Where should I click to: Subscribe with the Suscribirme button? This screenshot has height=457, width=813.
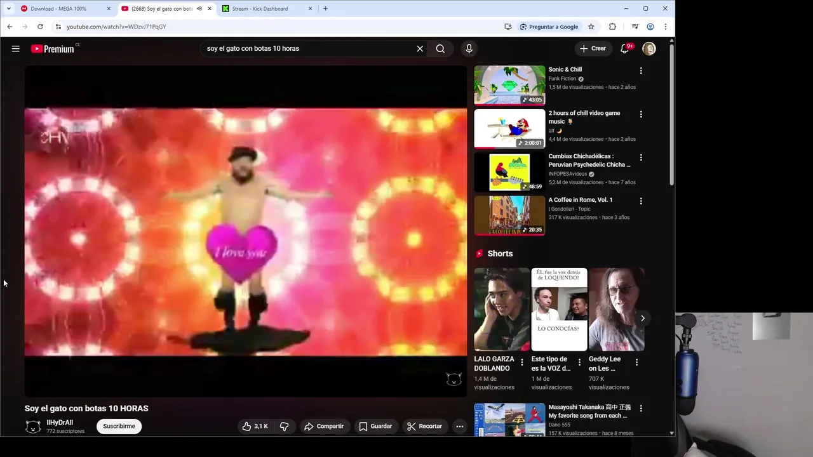click(x=119, y=426)
